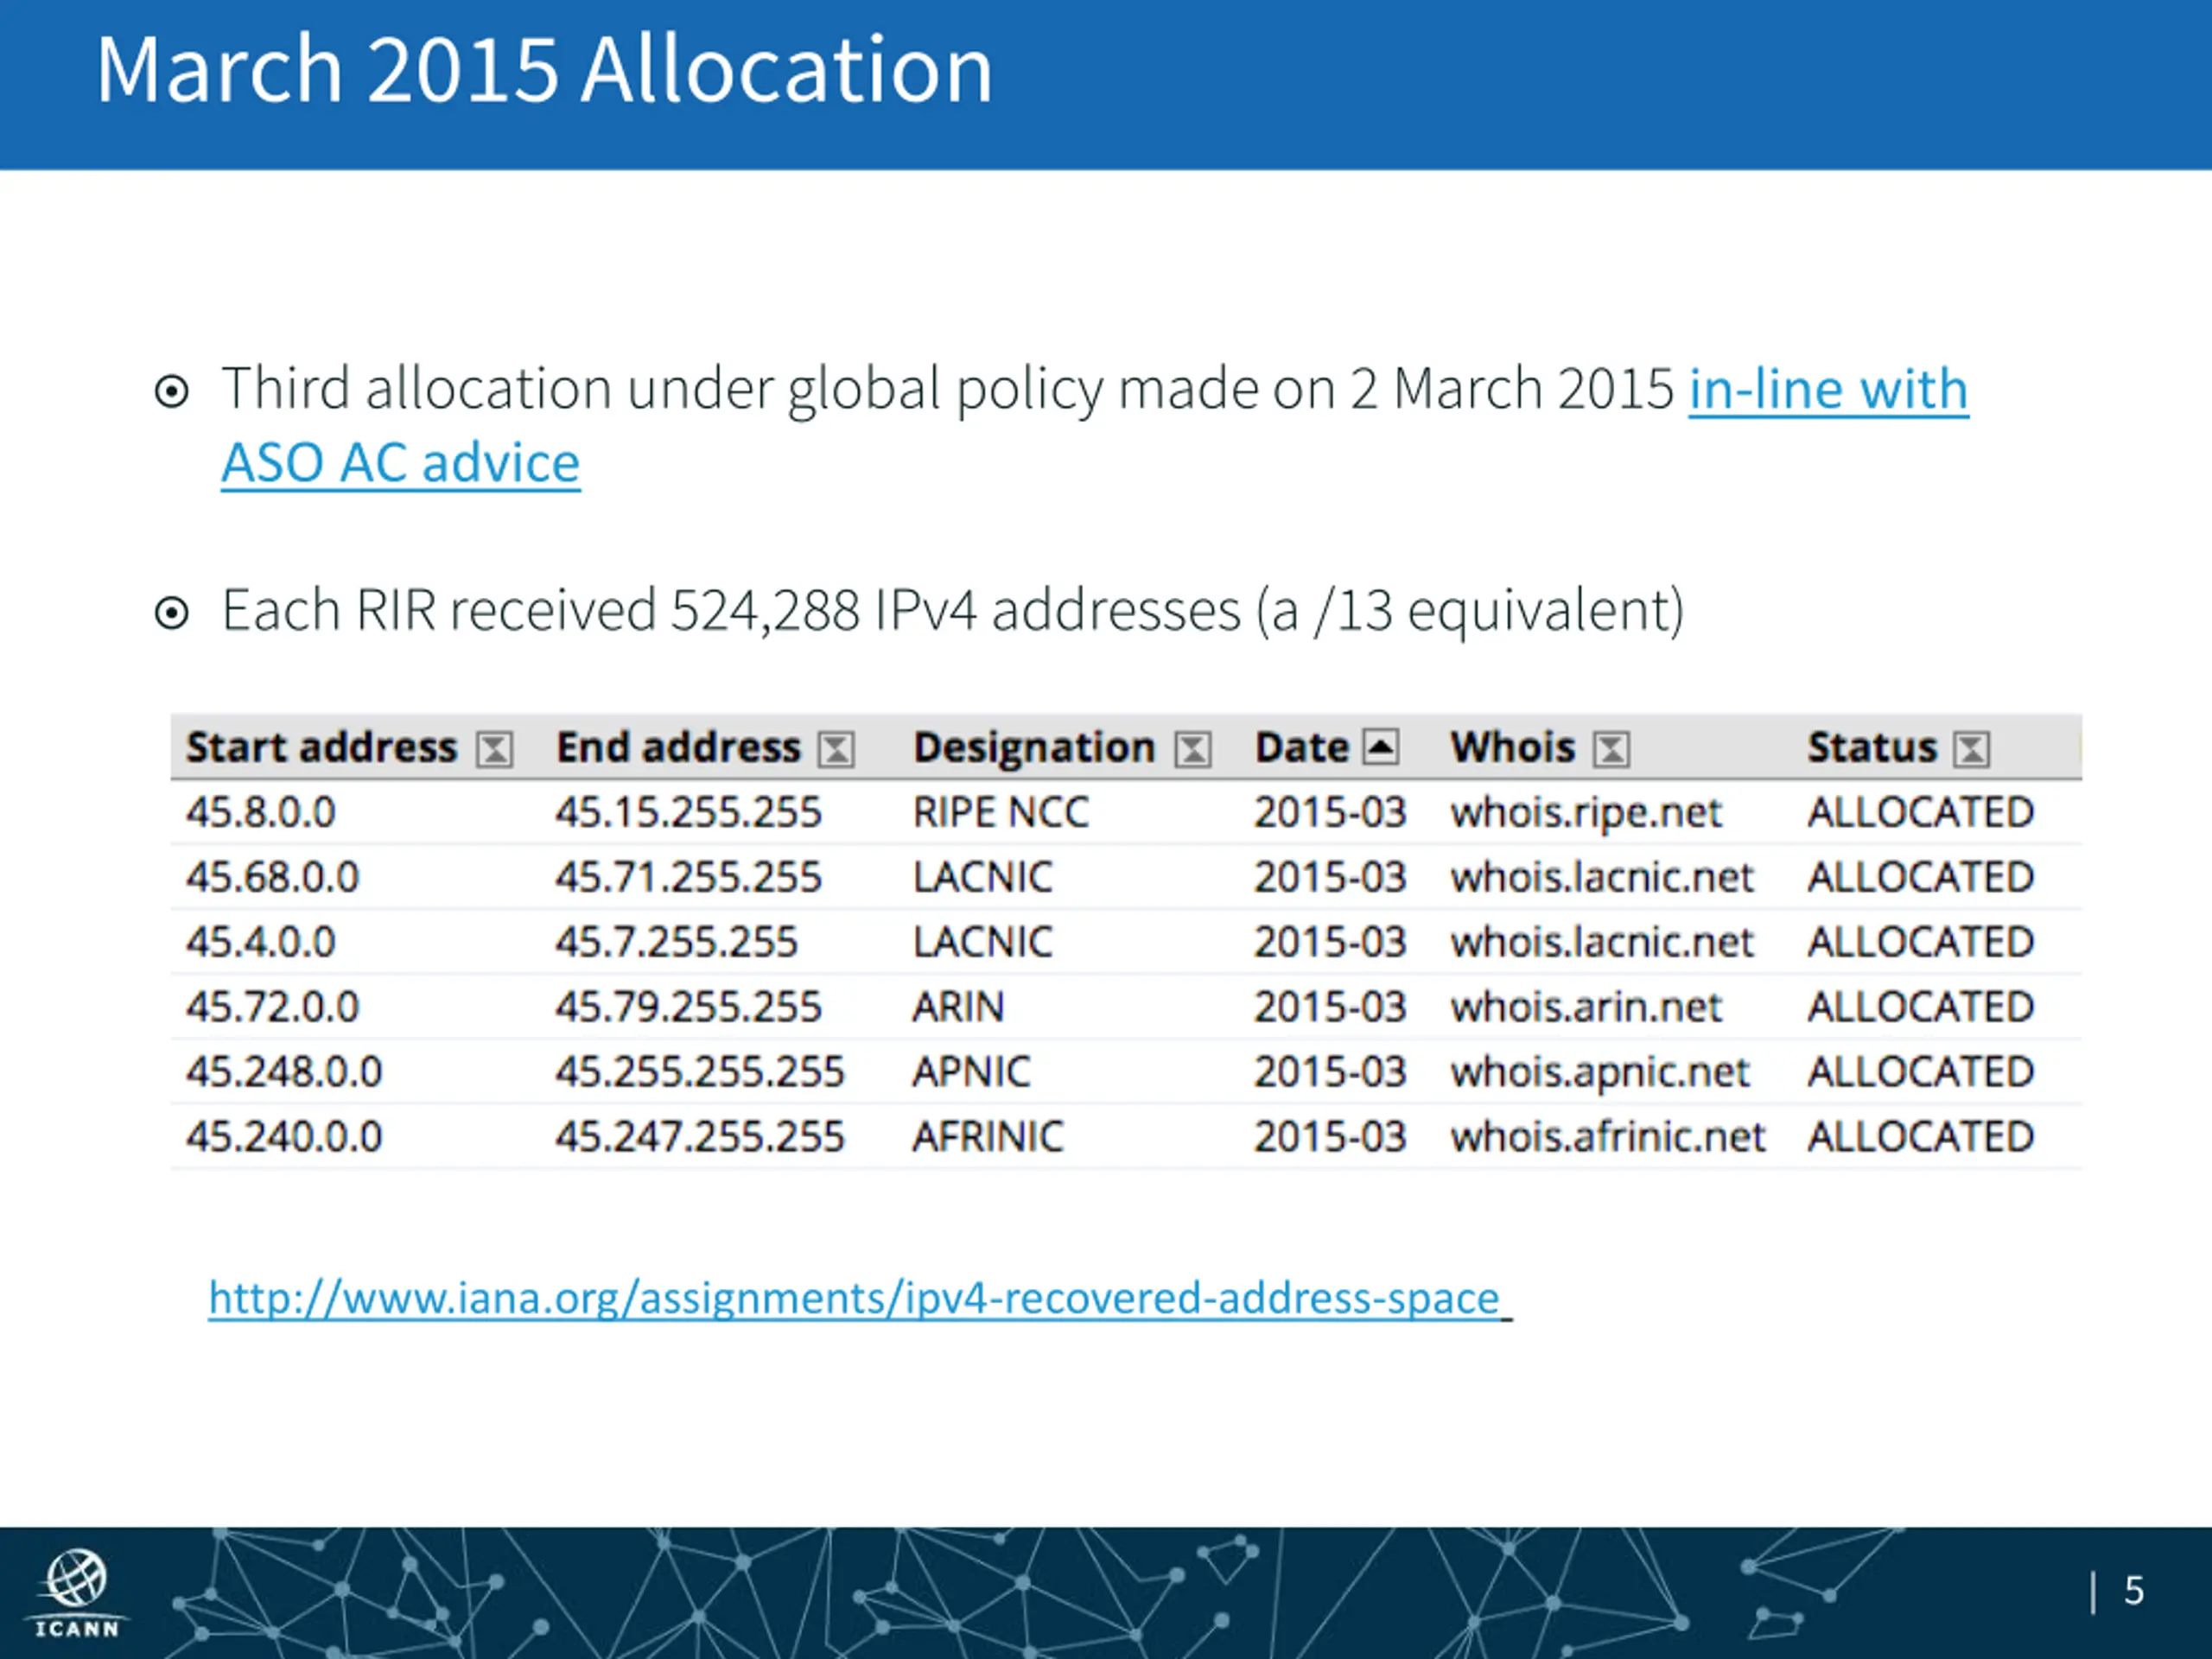Click the Designation column header
Viewport: 2212px width, 1659px height.
1034,748
